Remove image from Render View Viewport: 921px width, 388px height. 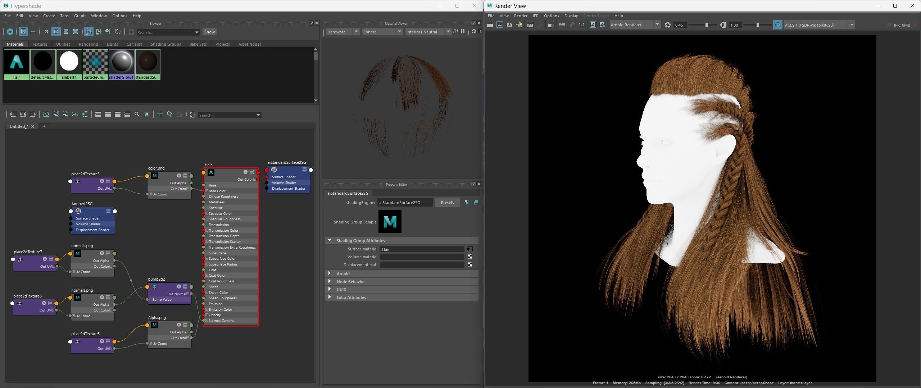pyautogui.click(x=602, y=25)
